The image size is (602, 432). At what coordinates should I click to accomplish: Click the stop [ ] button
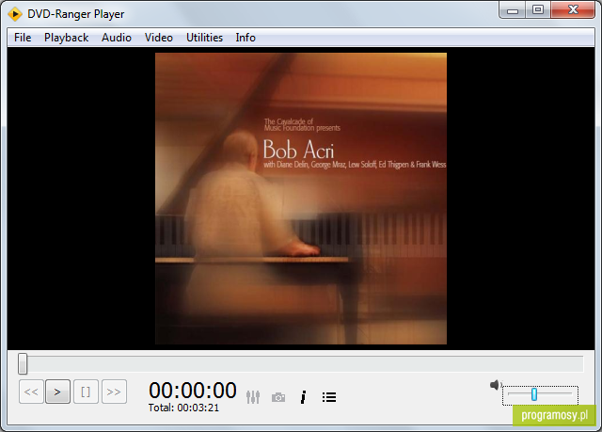point(86,392)
